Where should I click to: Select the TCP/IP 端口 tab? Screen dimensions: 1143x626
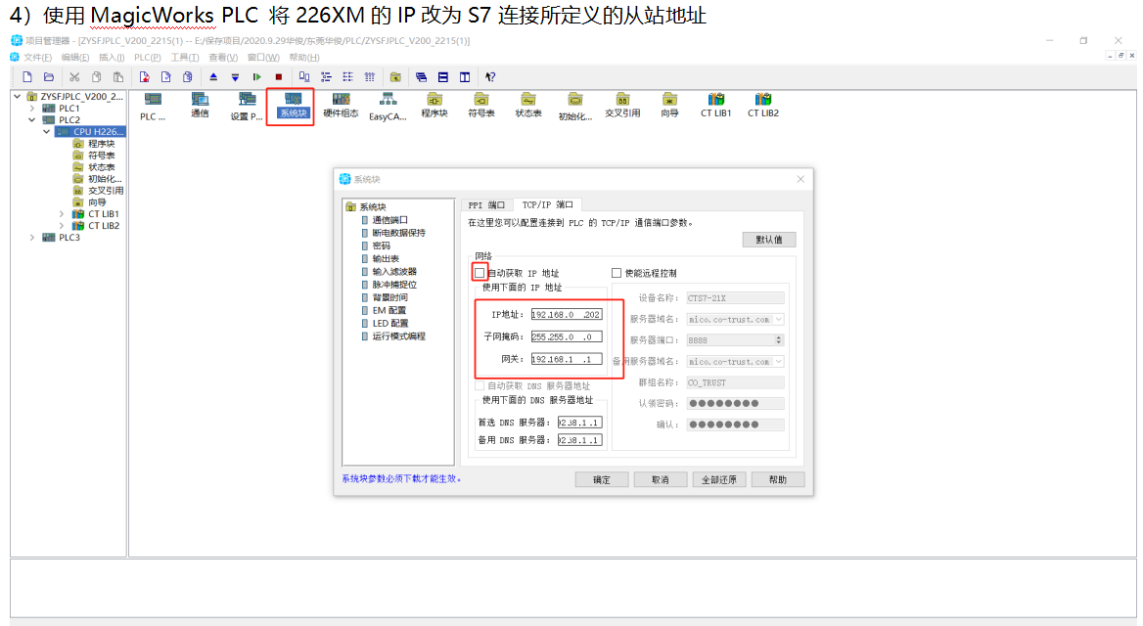click(x=547, y=204)
